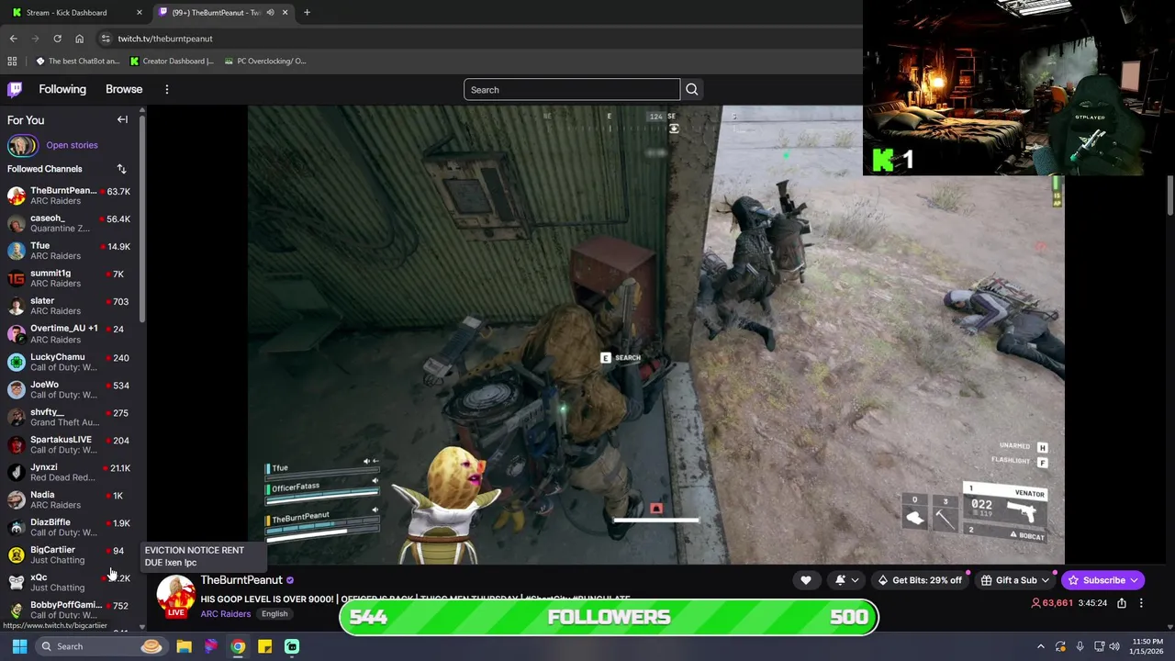The height and width of the screenshot is (661, 1175).
Task: Reload the Twitch page
Action: (57, 39)
